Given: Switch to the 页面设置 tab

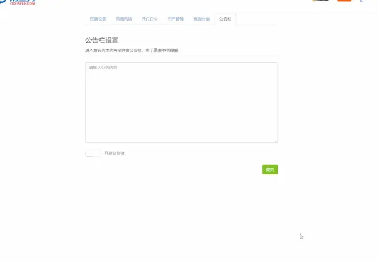Looking at the screenshot, I should [98, 19].
